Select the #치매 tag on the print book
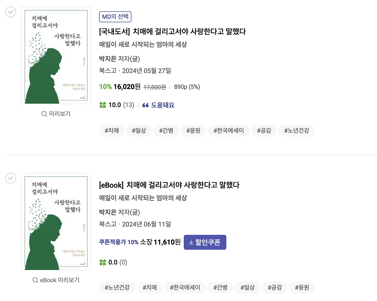This screenshot has height=301, width=377. [x=112, y=131]
